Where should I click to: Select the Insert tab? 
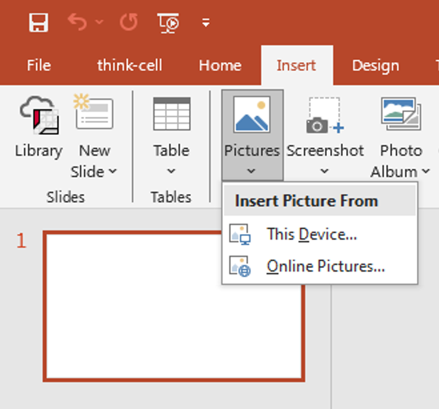coord(297,65)
